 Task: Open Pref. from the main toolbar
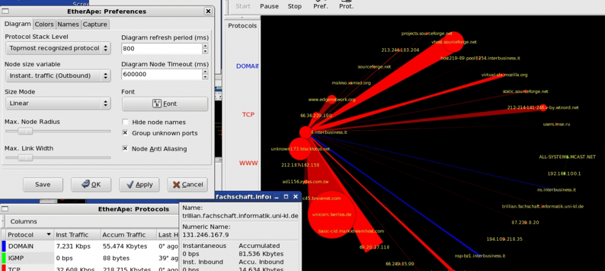(321, 5)
